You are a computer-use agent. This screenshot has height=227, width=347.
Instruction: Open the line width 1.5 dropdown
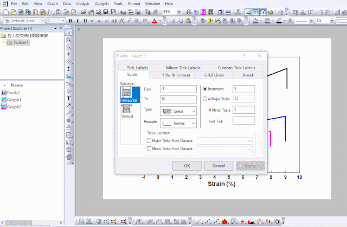332,21
